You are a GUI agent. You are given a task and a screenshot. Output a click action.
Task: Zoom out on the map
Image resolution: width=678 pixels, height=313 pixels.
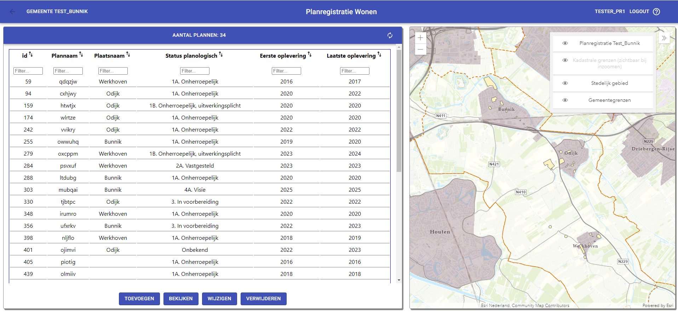[420, 50]
